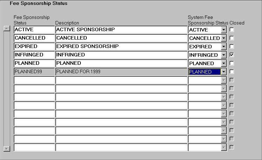Tick the Closed checkbox for EXPIRED row

pos(232,47)
